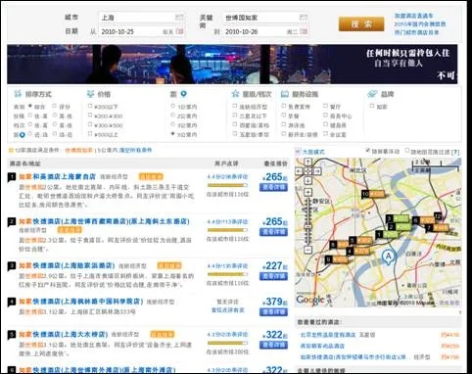Screen dimensions: 472x374
Task: Uncheck the float-with-screen map checkbox
Action: (368, 151)
